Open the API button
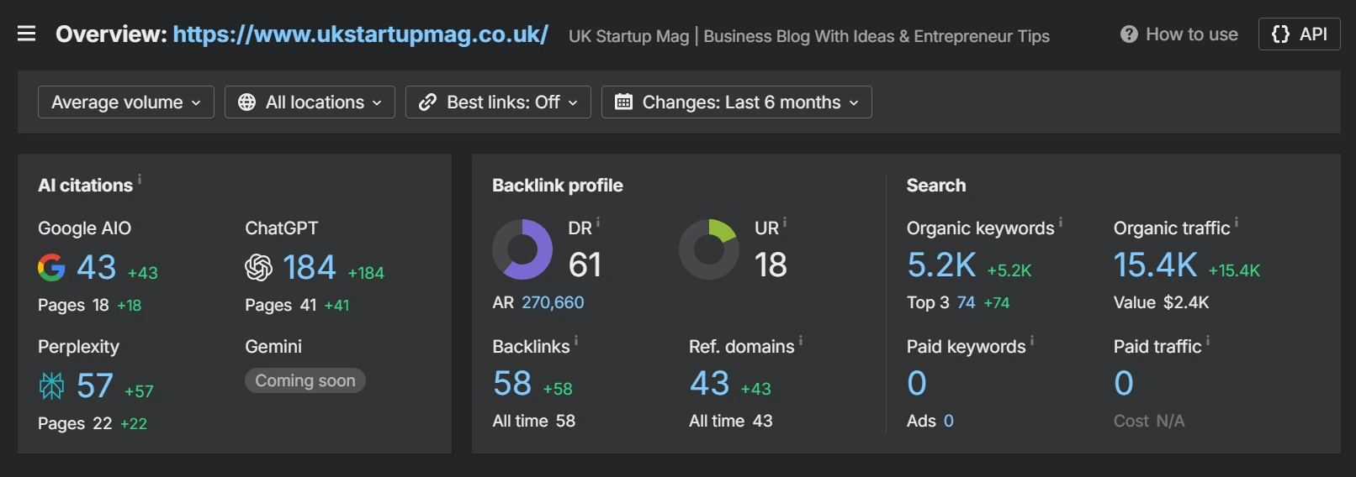Image resolution: width=1356 pixels, height=477 pixels. [1299, 34]
